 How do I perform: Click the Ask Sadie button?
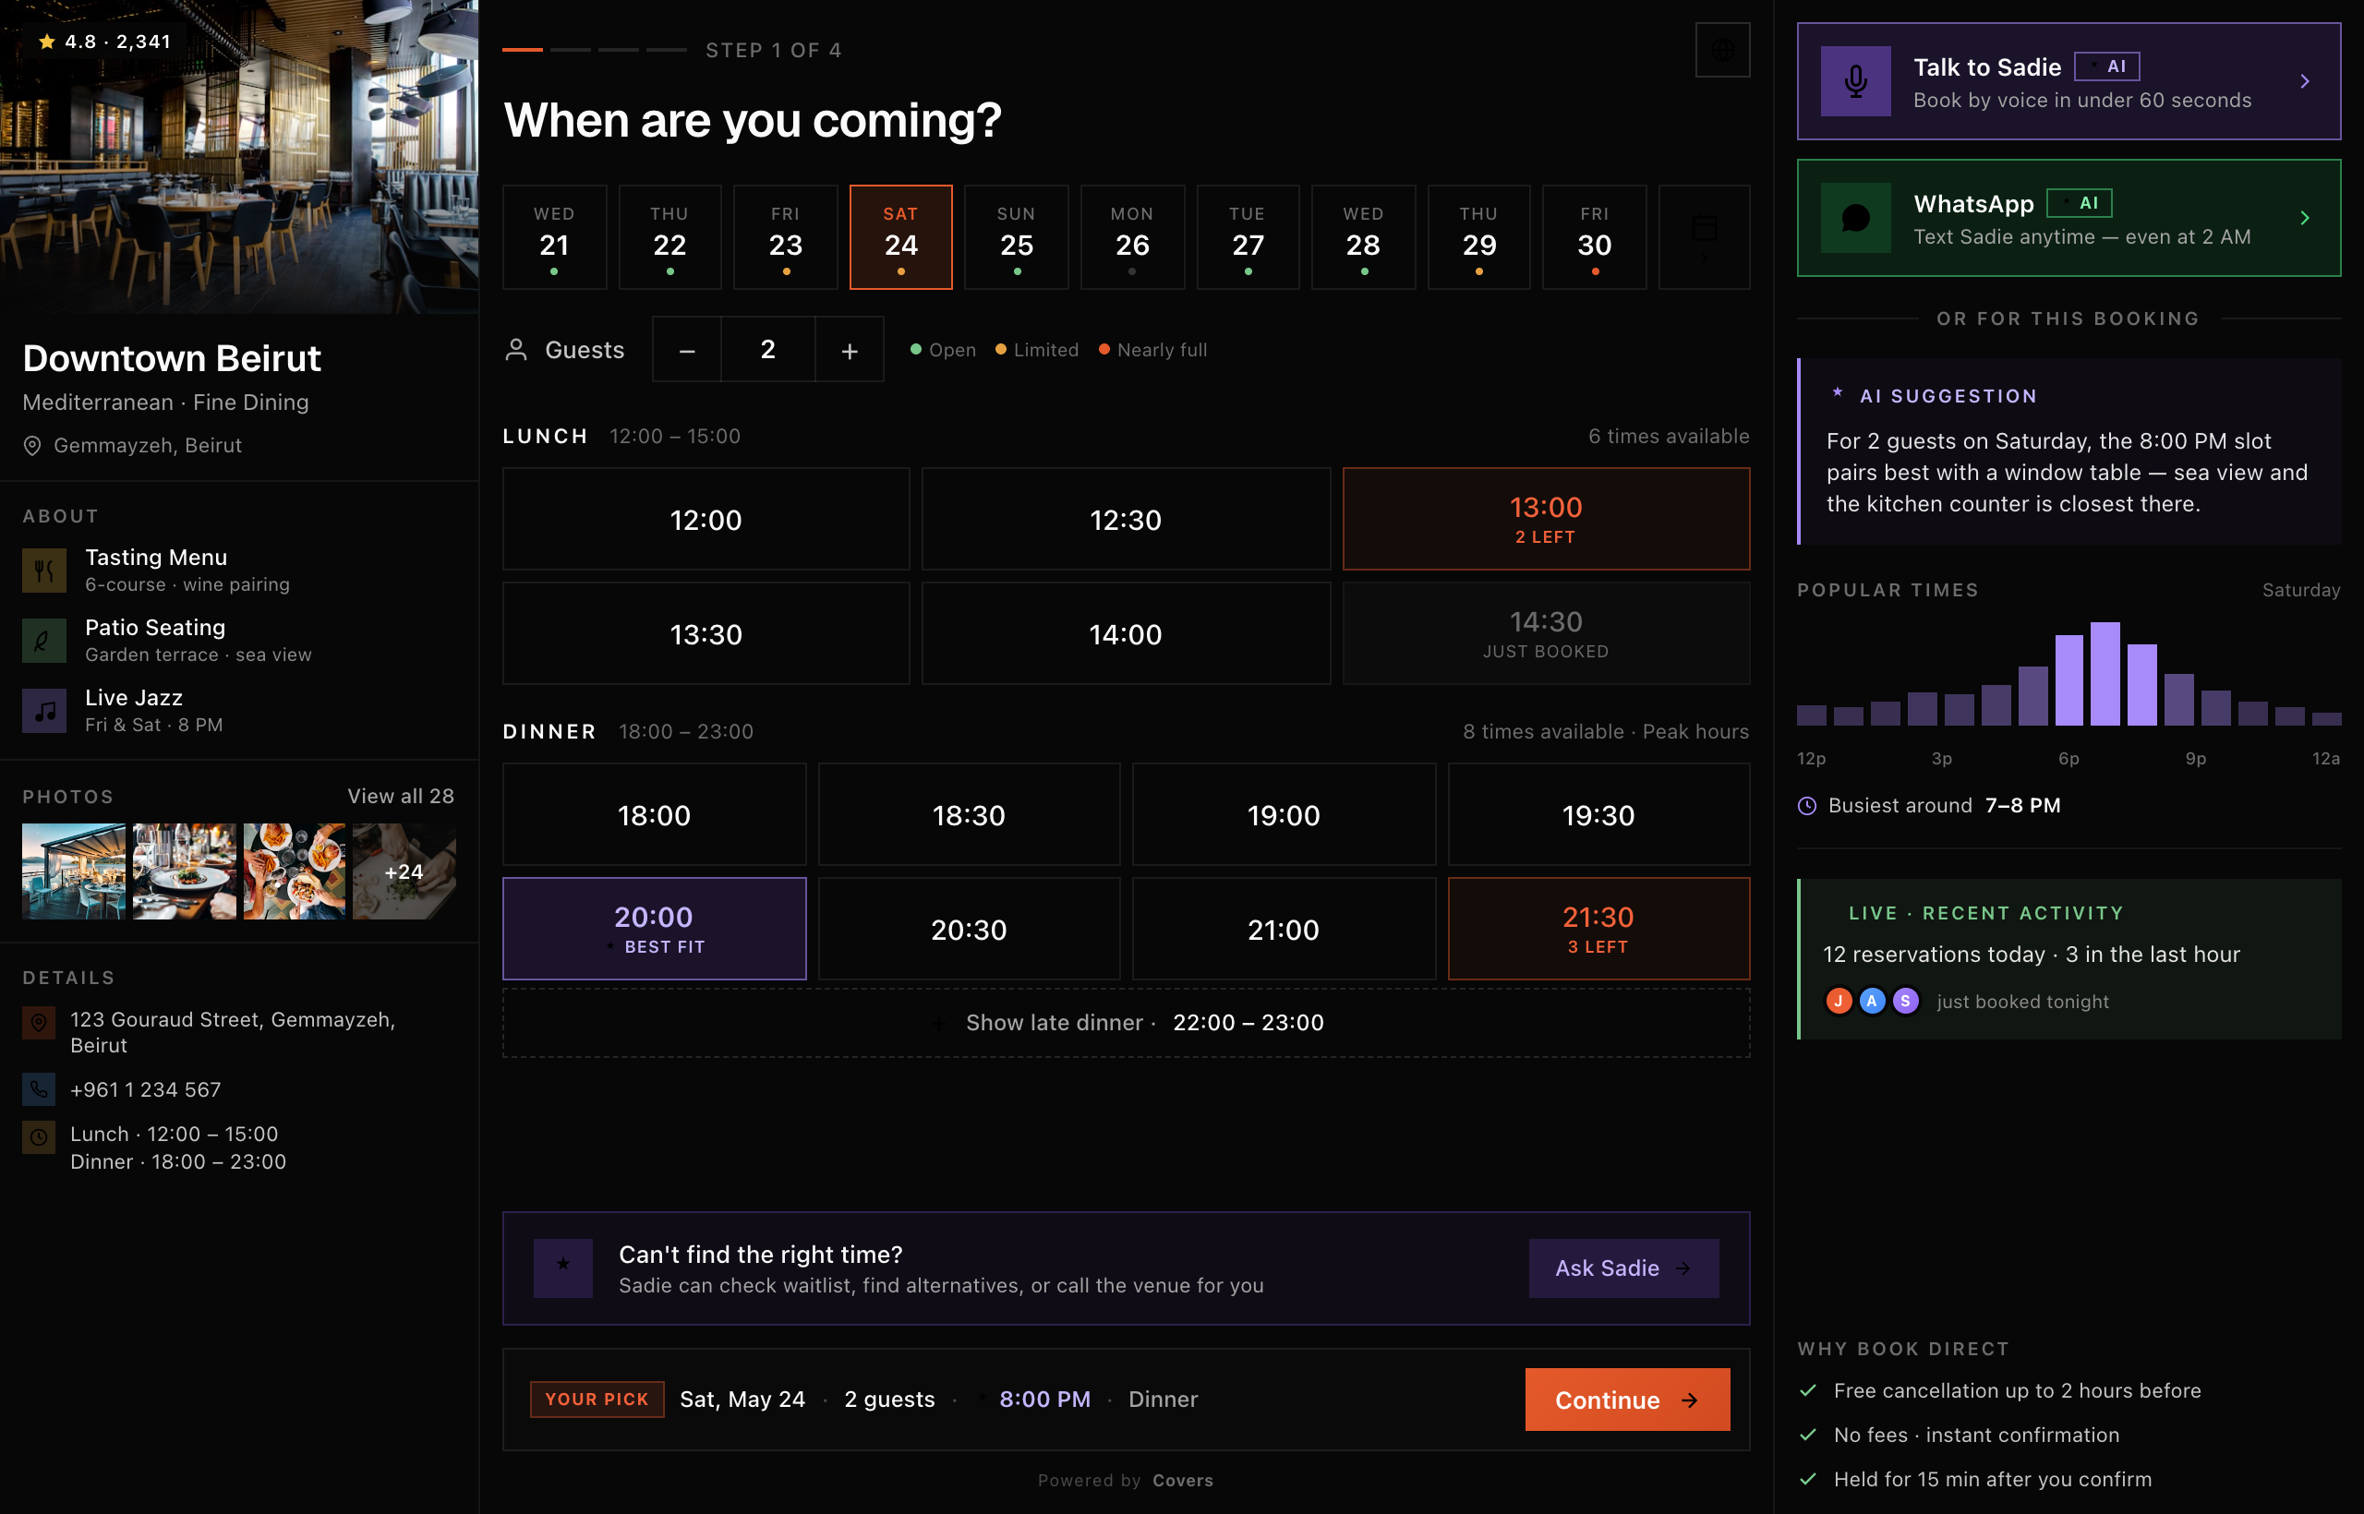1623,1268
